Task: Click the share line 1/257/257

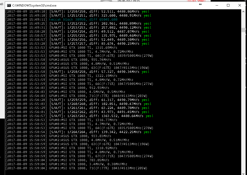Action: 77,44
